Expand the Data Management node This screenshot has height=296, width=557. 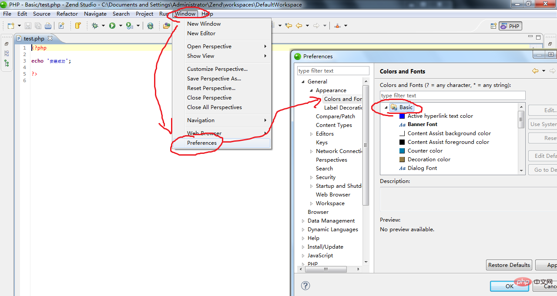pos(303,221)
